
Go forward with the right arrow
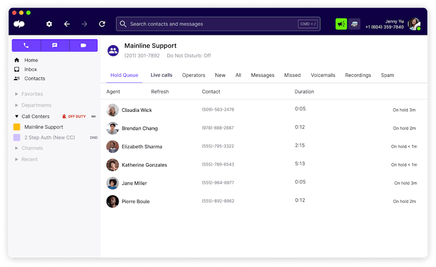(84, 24)
